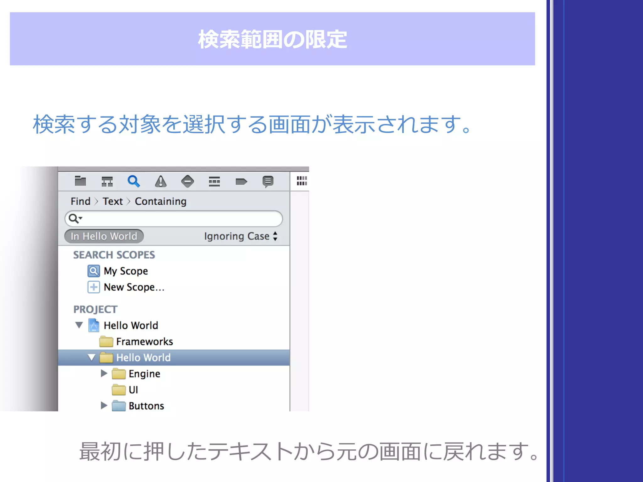This screenshot has width=643, height=482.
Task: Open the Ignoring Case popup
Action: click(x=241, y=236)
